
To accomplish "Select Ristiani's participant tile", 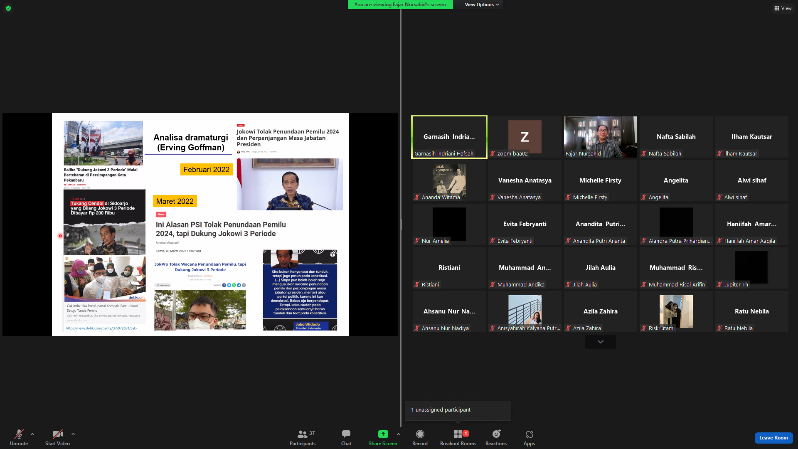I will point(449,268).
